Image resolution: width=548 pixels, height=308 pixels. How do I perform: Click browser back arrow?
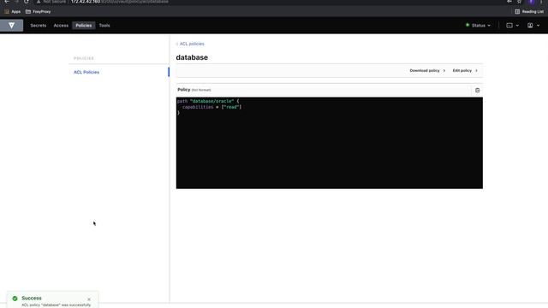7,2
